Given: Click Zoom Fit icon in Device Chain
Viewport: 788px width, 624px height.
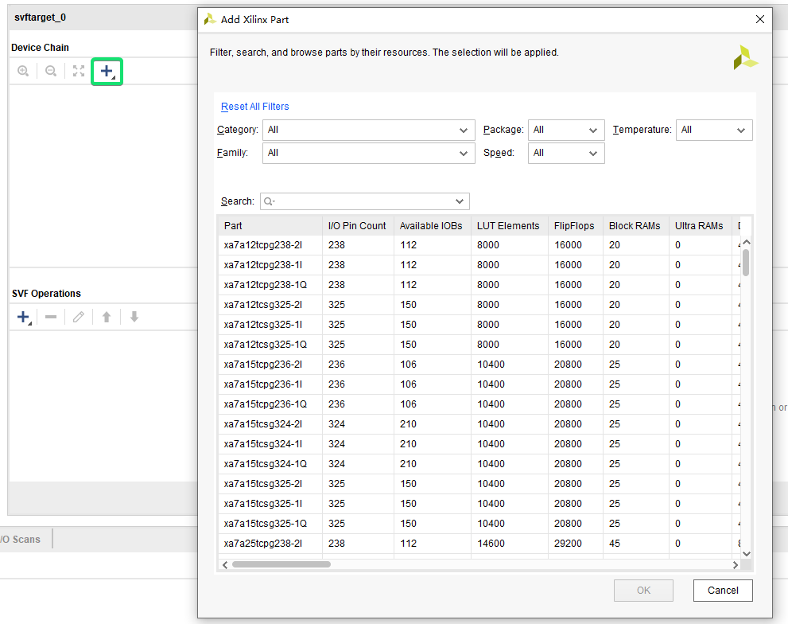Looking at the screenshot, I should 79,71.
